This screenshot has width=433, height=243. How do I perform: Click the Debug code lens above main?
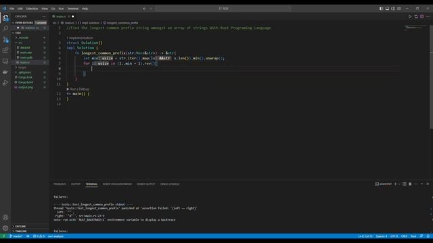pyautogui.click(x=84, y=89)
